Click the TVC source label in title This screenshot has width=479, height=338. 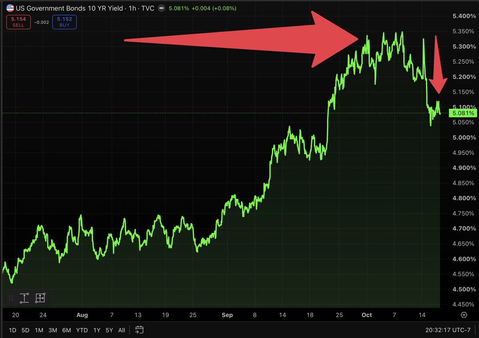coord(148,8)
